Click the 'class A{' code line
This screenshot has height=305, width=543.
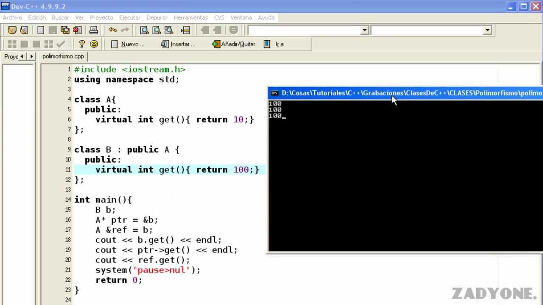tap(95, 100)
